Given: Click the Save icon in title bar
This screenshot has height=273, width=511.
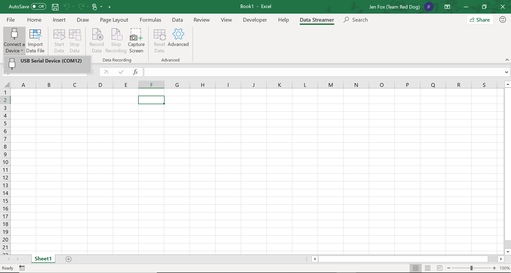Looking at the screenshot, I should pyautogui.click(x=55, y=7).
